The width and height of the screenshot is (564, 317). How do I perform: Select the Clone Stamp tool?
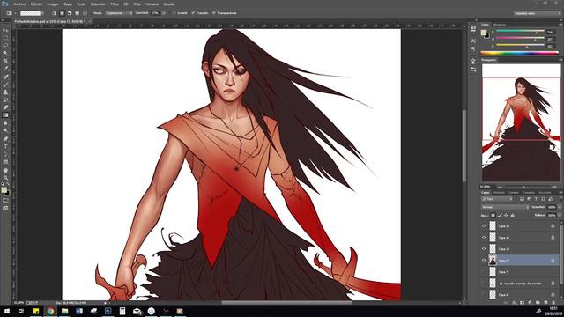[x=5, y=92]
